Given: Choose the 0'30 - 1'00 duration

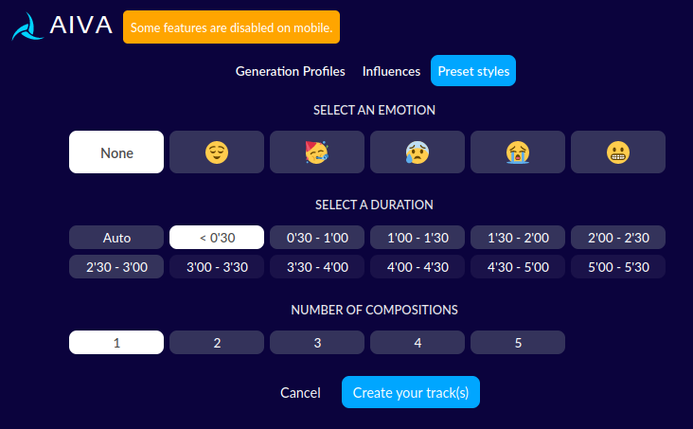Looking at the screenshot, I should [317, 238].
